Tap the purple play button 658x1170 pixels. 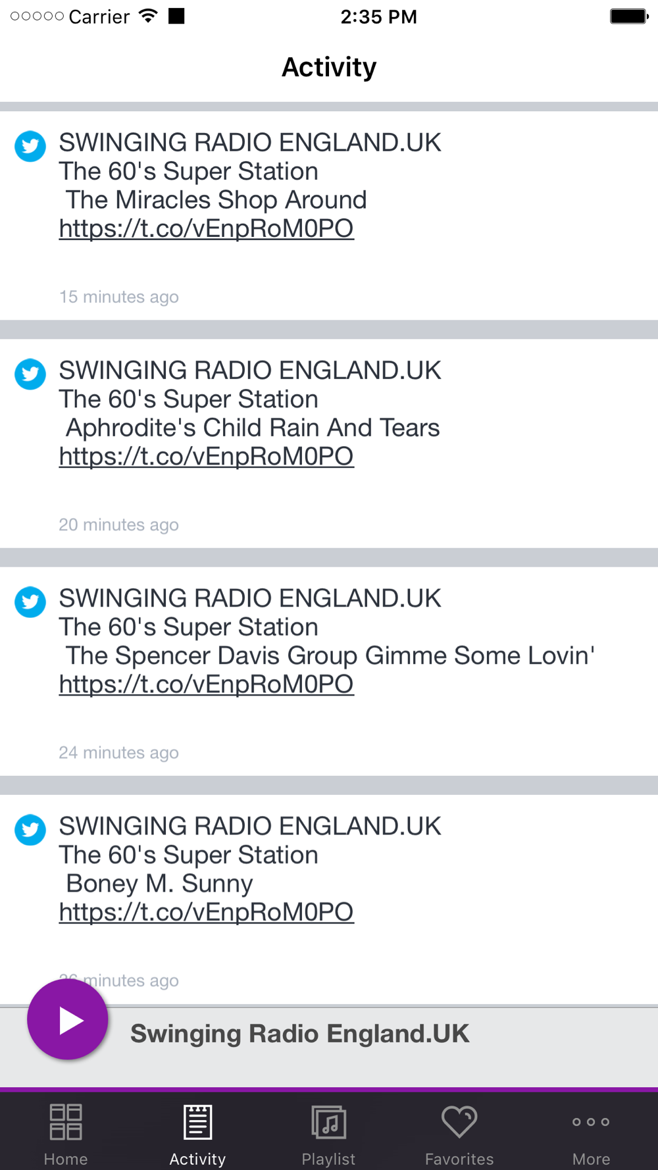68,1020
